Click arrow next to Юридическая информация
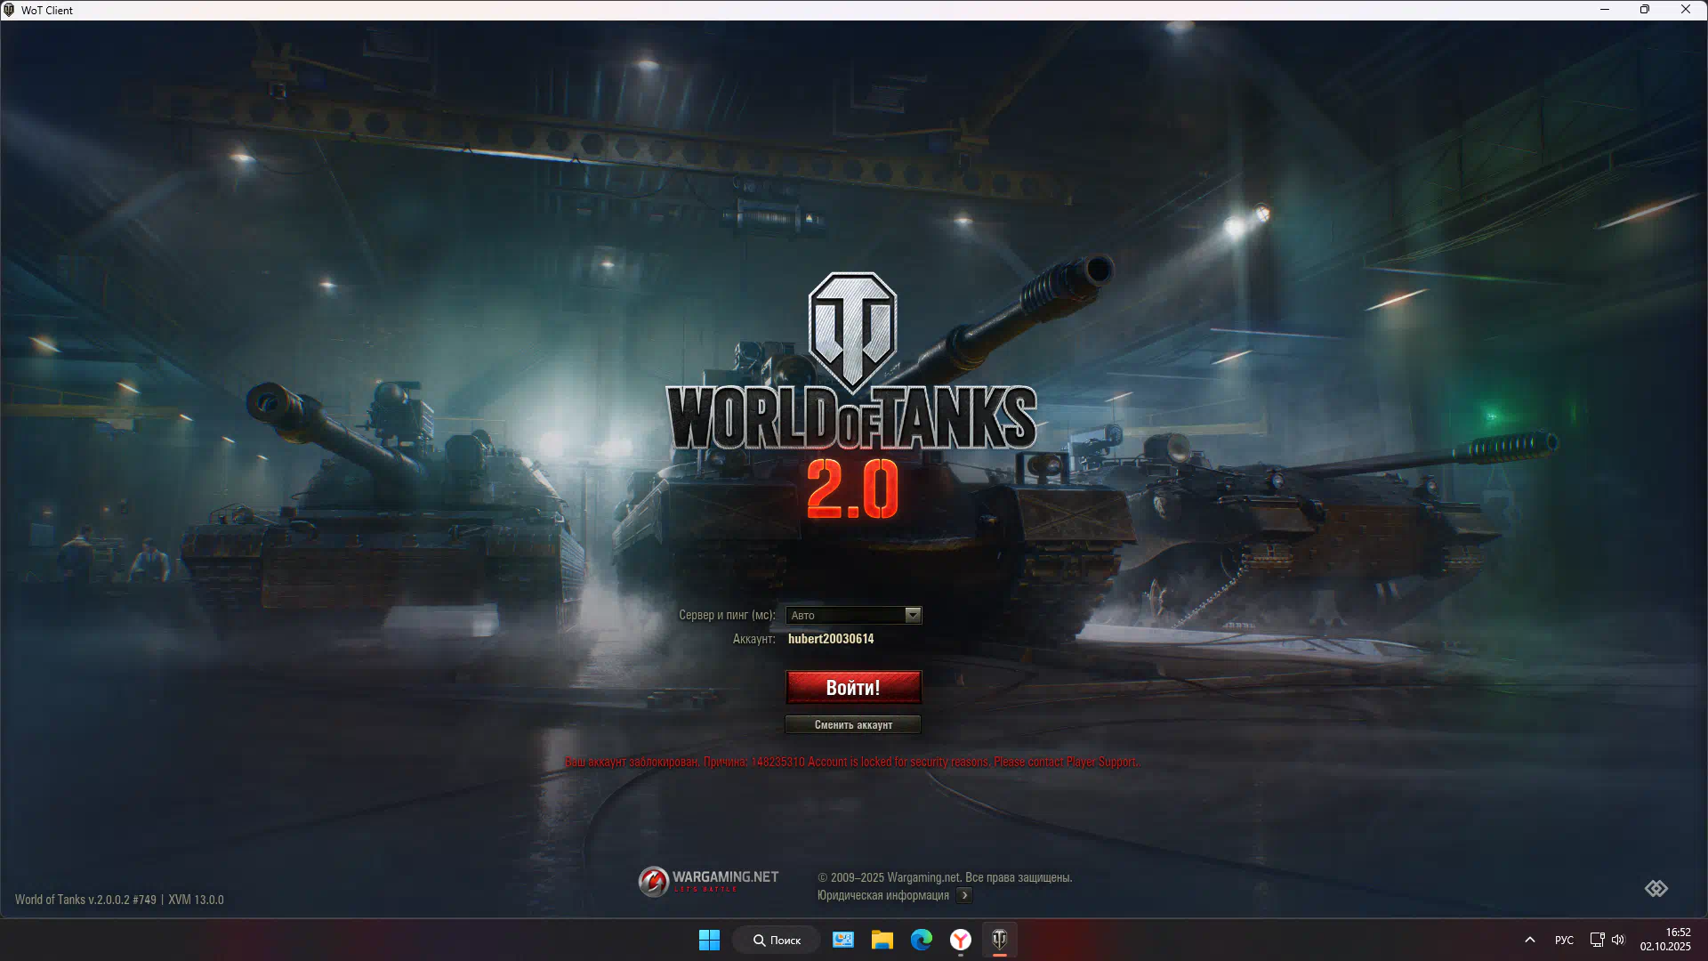The height and width of the screenshot is (961, 1708). tap(964, 895)
